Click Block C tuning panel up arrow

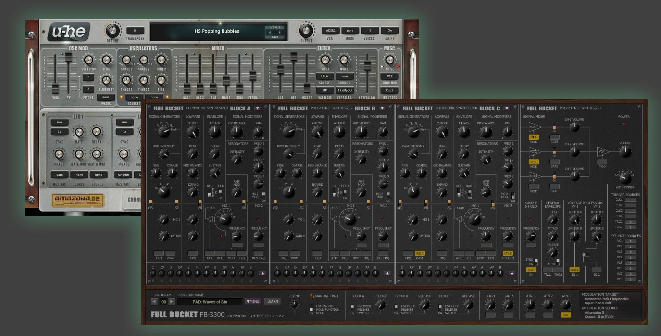pos(512,273)
